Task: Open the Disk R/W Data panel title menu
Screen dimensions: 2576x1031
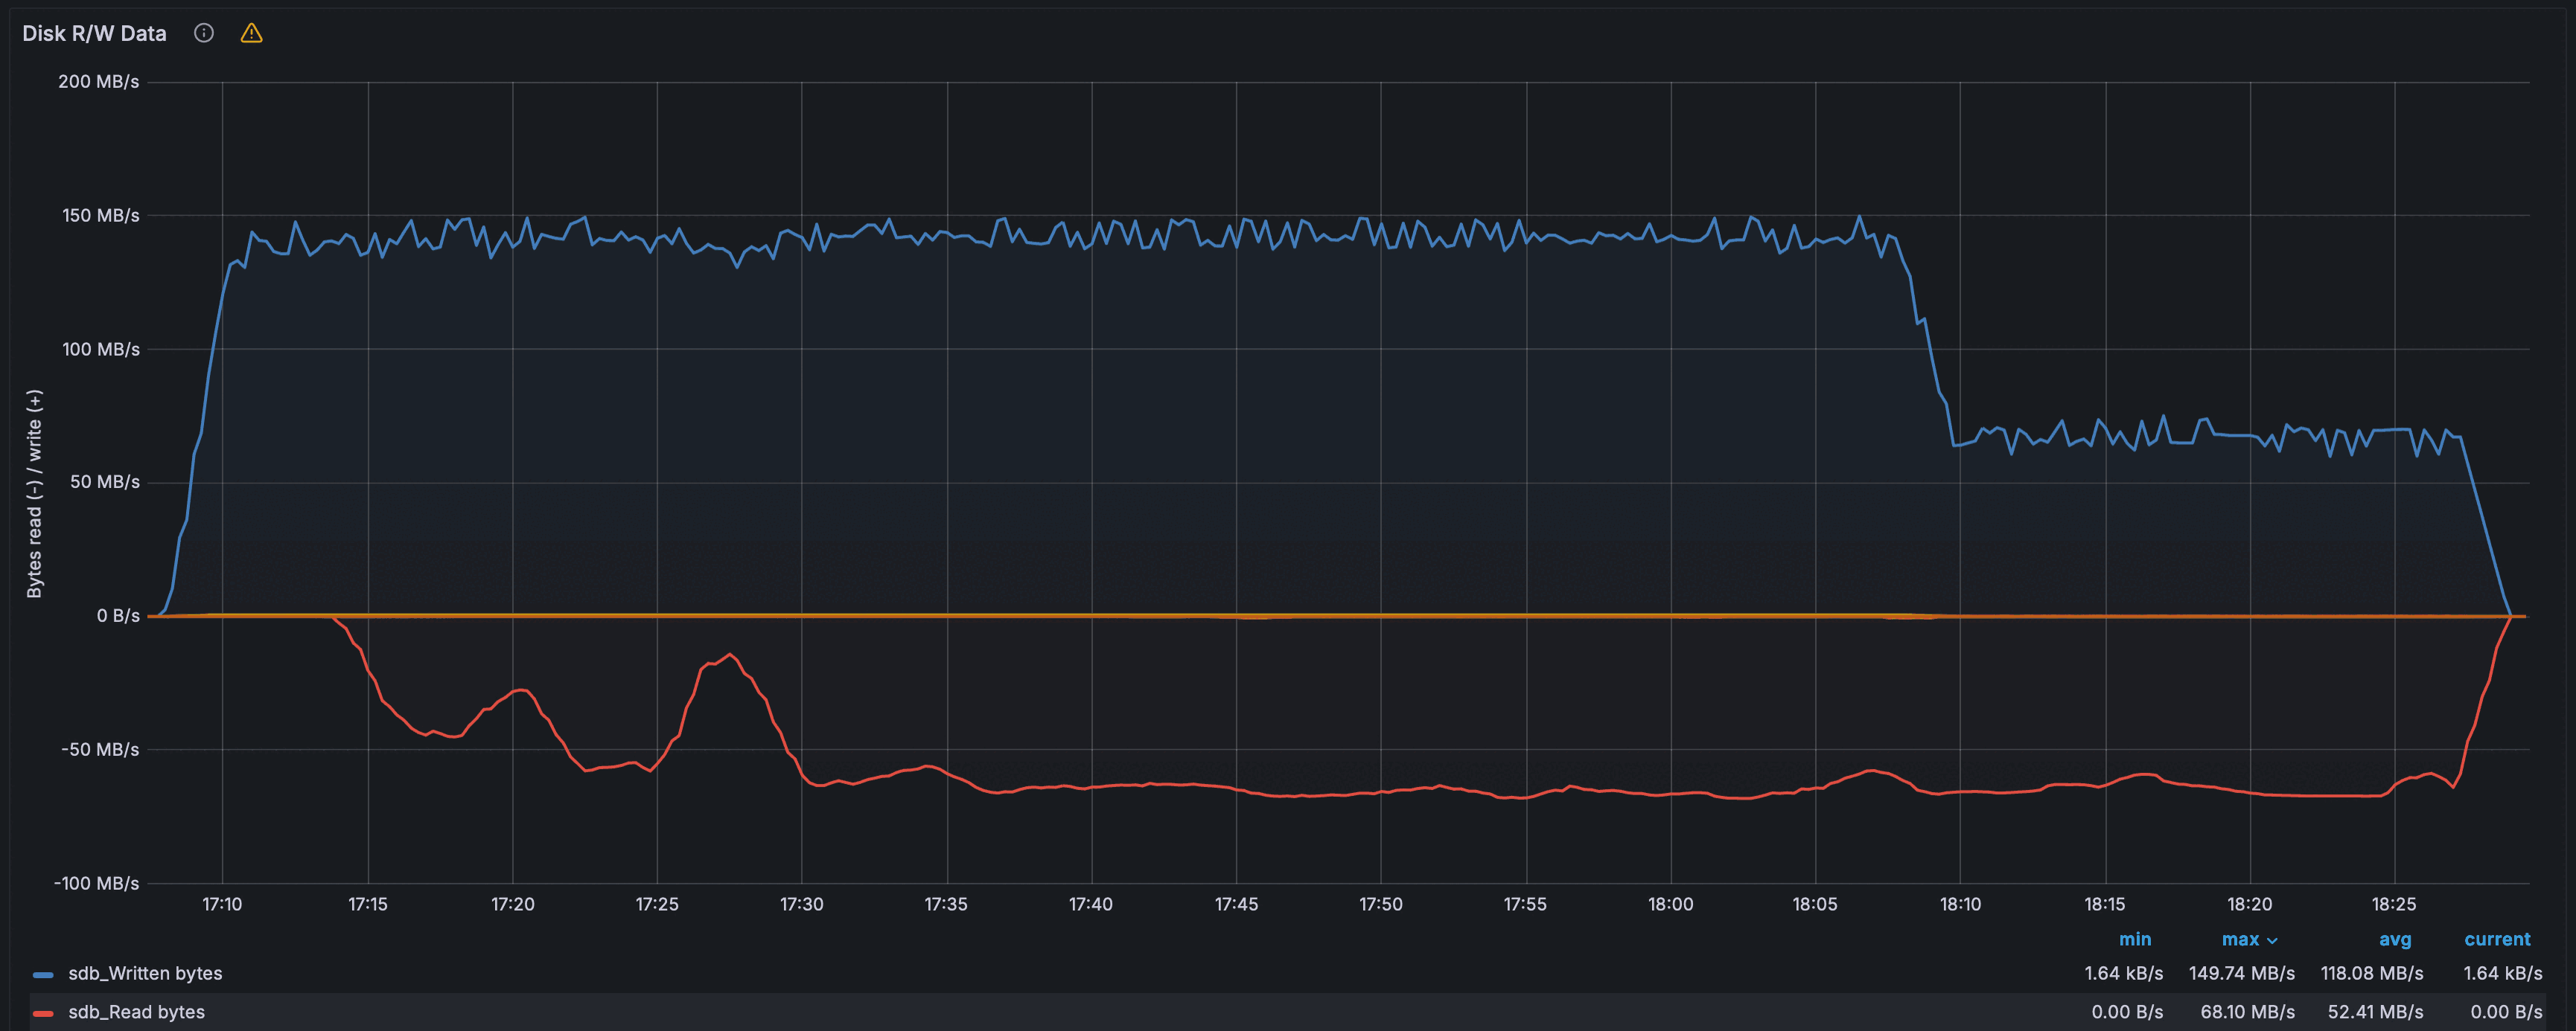Action: (x=94, y=33)
